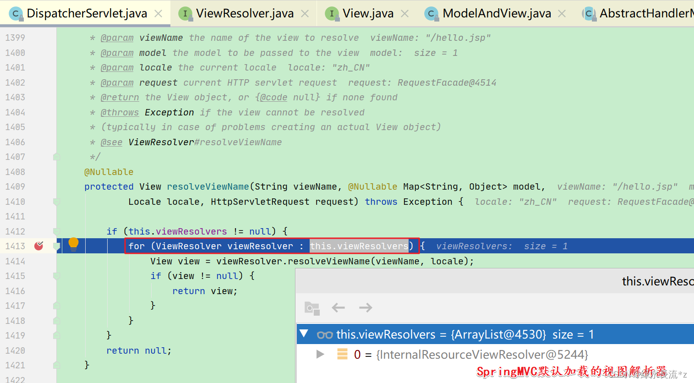Click the class icon on ModelAndView.java tab
This screenshot has height=383, width=694.
tap(431, 14)
